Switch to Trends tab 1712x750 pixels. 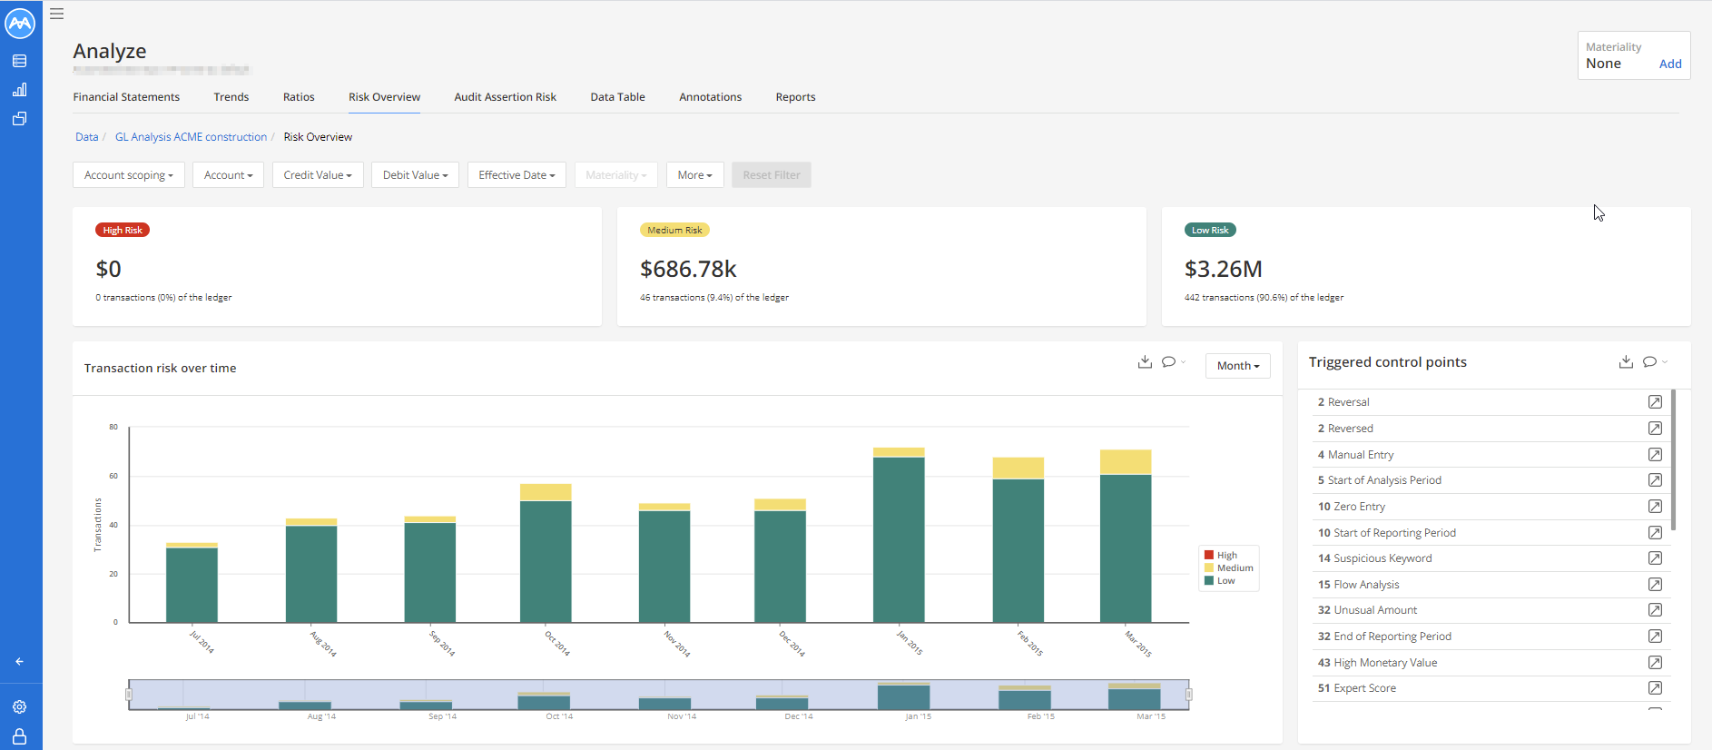click(x=231, y=97)
